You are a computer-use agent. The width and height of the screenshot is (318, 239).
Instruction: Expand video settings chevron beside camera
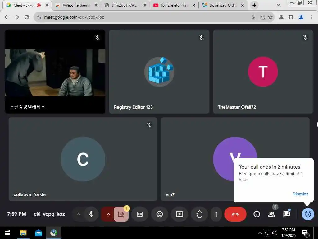click(108, 214)
